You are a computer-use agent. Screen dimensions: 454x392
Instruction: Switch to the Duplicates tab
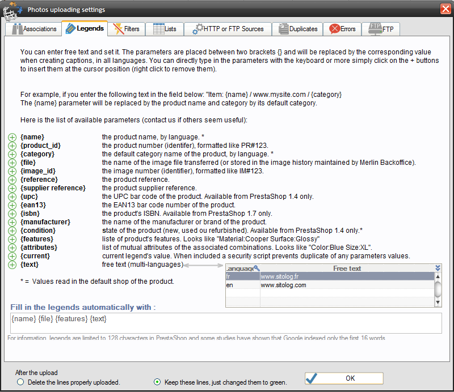[x=297, y=29]
